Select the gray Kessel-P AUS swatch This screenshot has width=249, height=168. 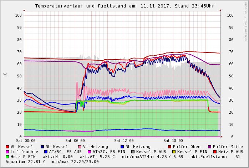133,152
